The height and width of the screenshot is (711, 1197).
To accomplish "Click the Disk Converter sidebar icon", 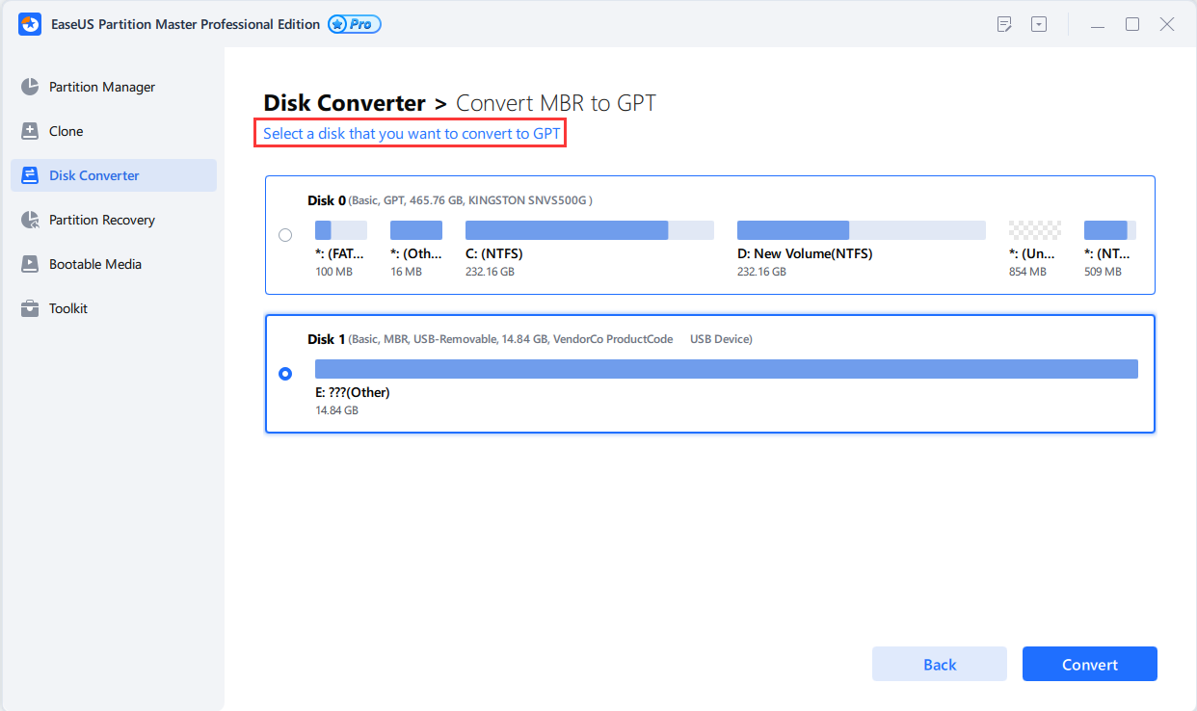I will (x=32, y=175).
